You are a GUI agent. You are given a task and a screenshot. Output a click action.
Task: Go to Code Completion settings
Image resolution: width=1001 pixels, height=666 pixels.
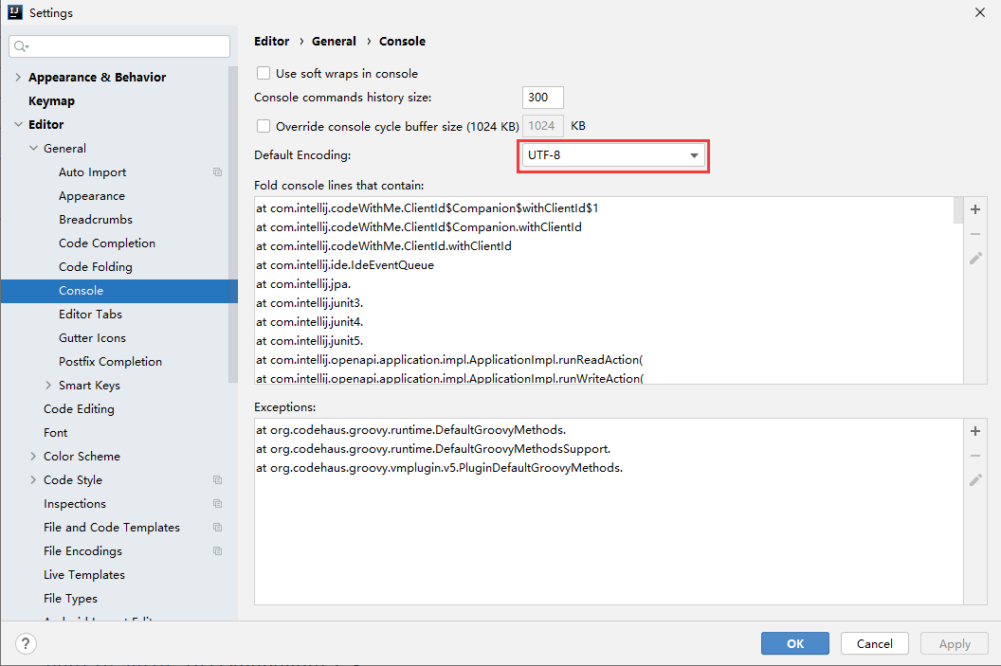click(x=107, y=243)
